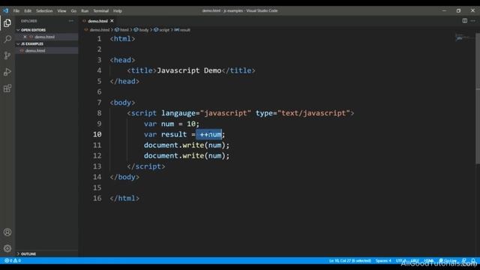Open editor More Actions ellipsis
The height and width of the screenshot is (270, 480).
click(x=473, y=21)
